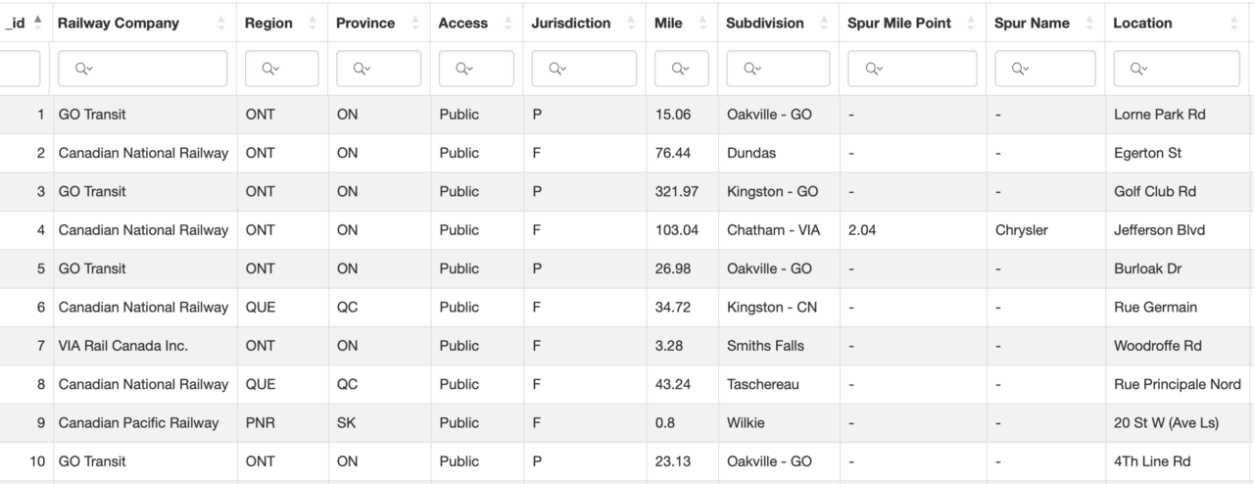Click search icon in Access filter

462,69
